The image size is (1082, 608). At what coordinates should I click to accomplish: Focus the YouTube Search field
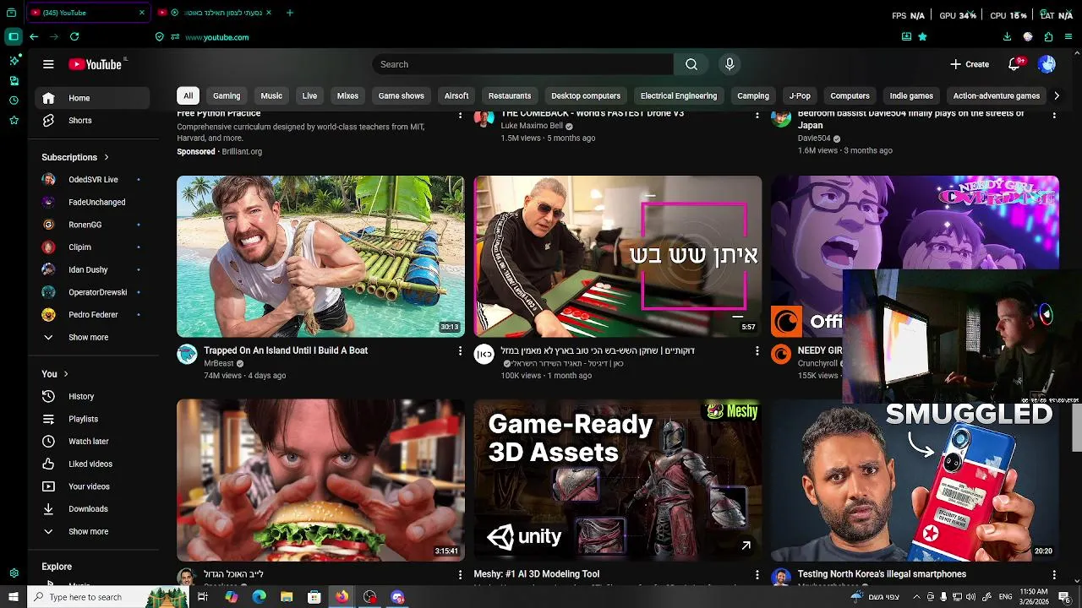click(x=523, y=64)
